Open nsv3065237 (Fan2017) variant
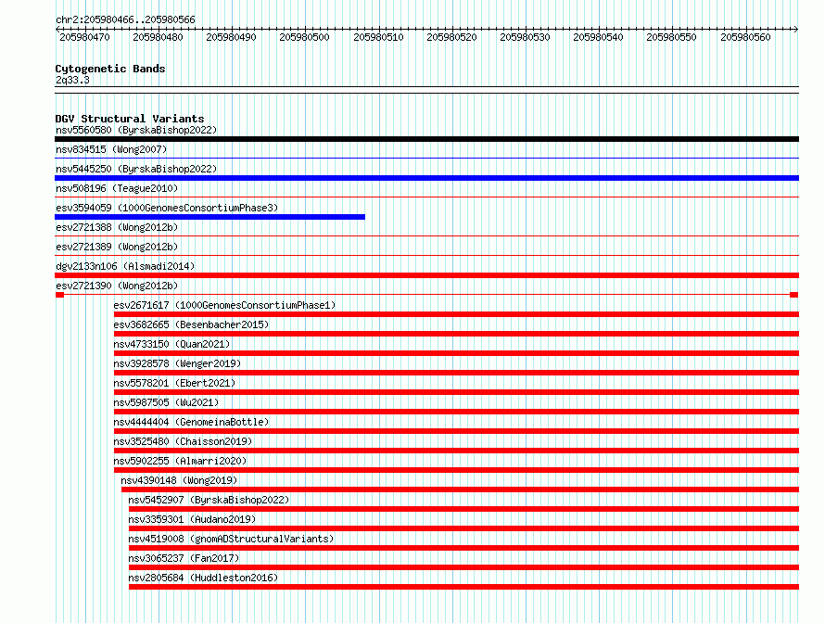Image resolution: width=825 pixels, height=623 pixels. pyautogui.click(x=184, y=558)
